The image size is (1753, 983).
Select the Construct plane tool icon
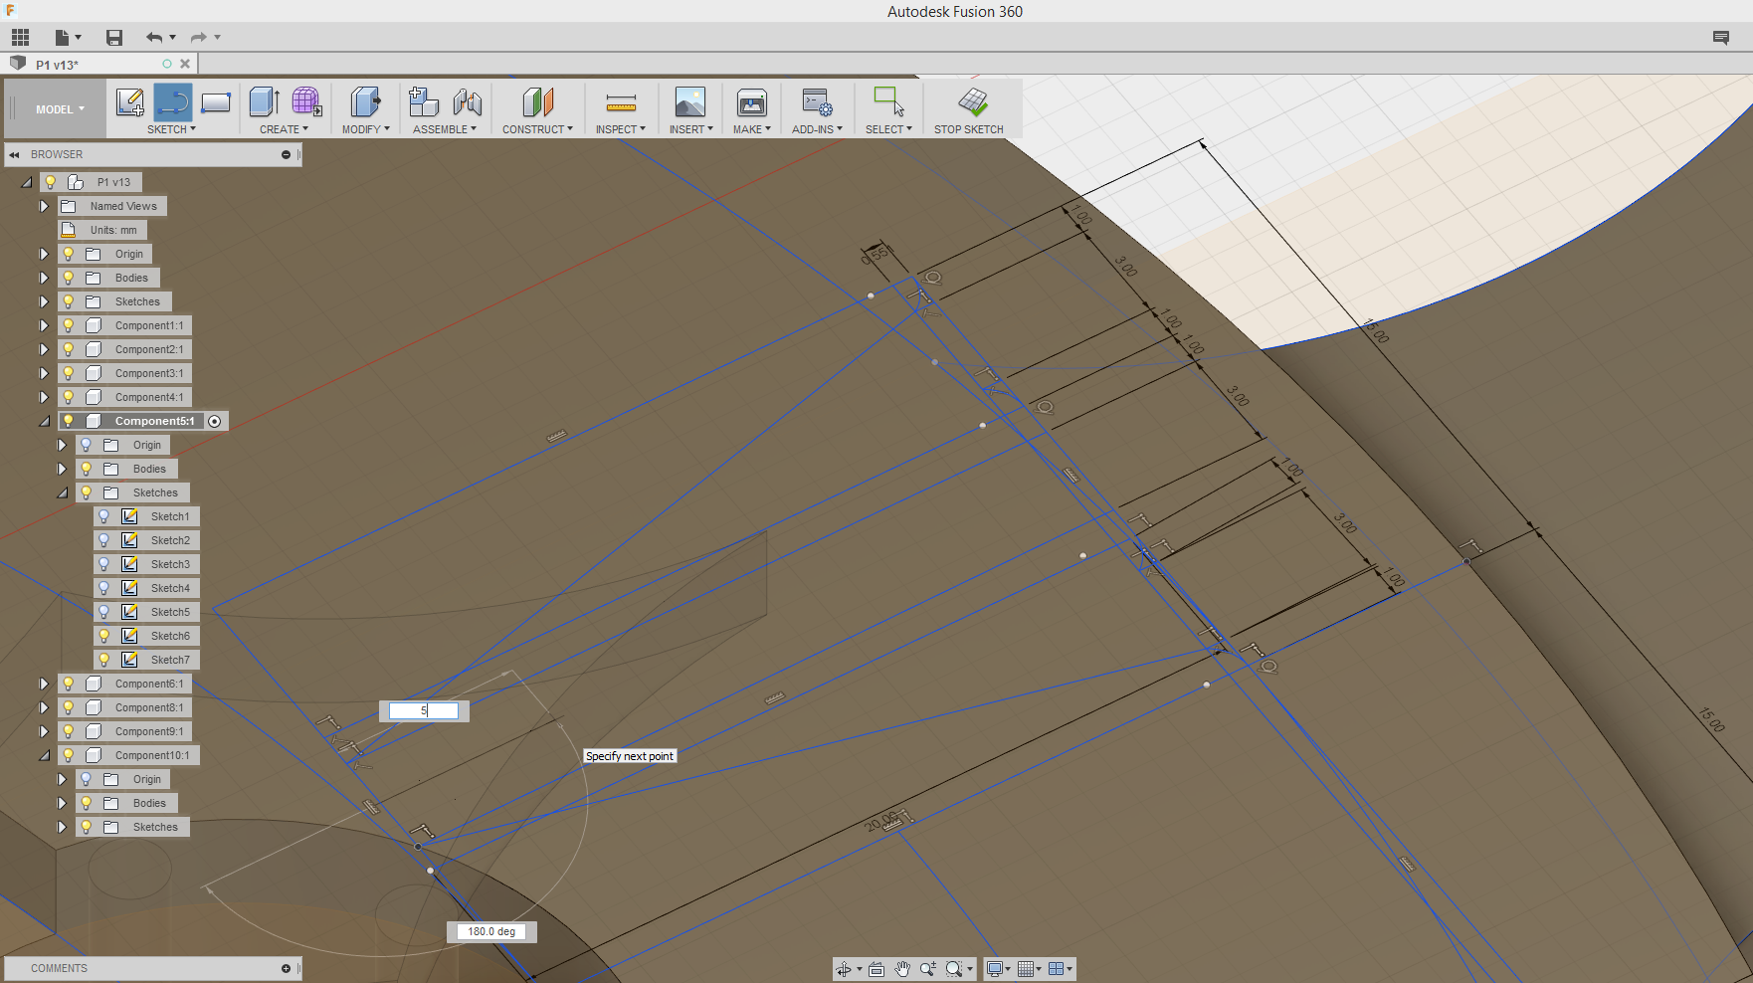coord(537,101)
